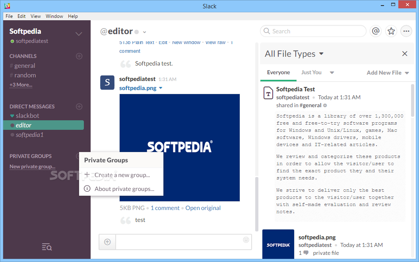Open the 1 comment link below image
419x262 pixels.
pos(165,208)
